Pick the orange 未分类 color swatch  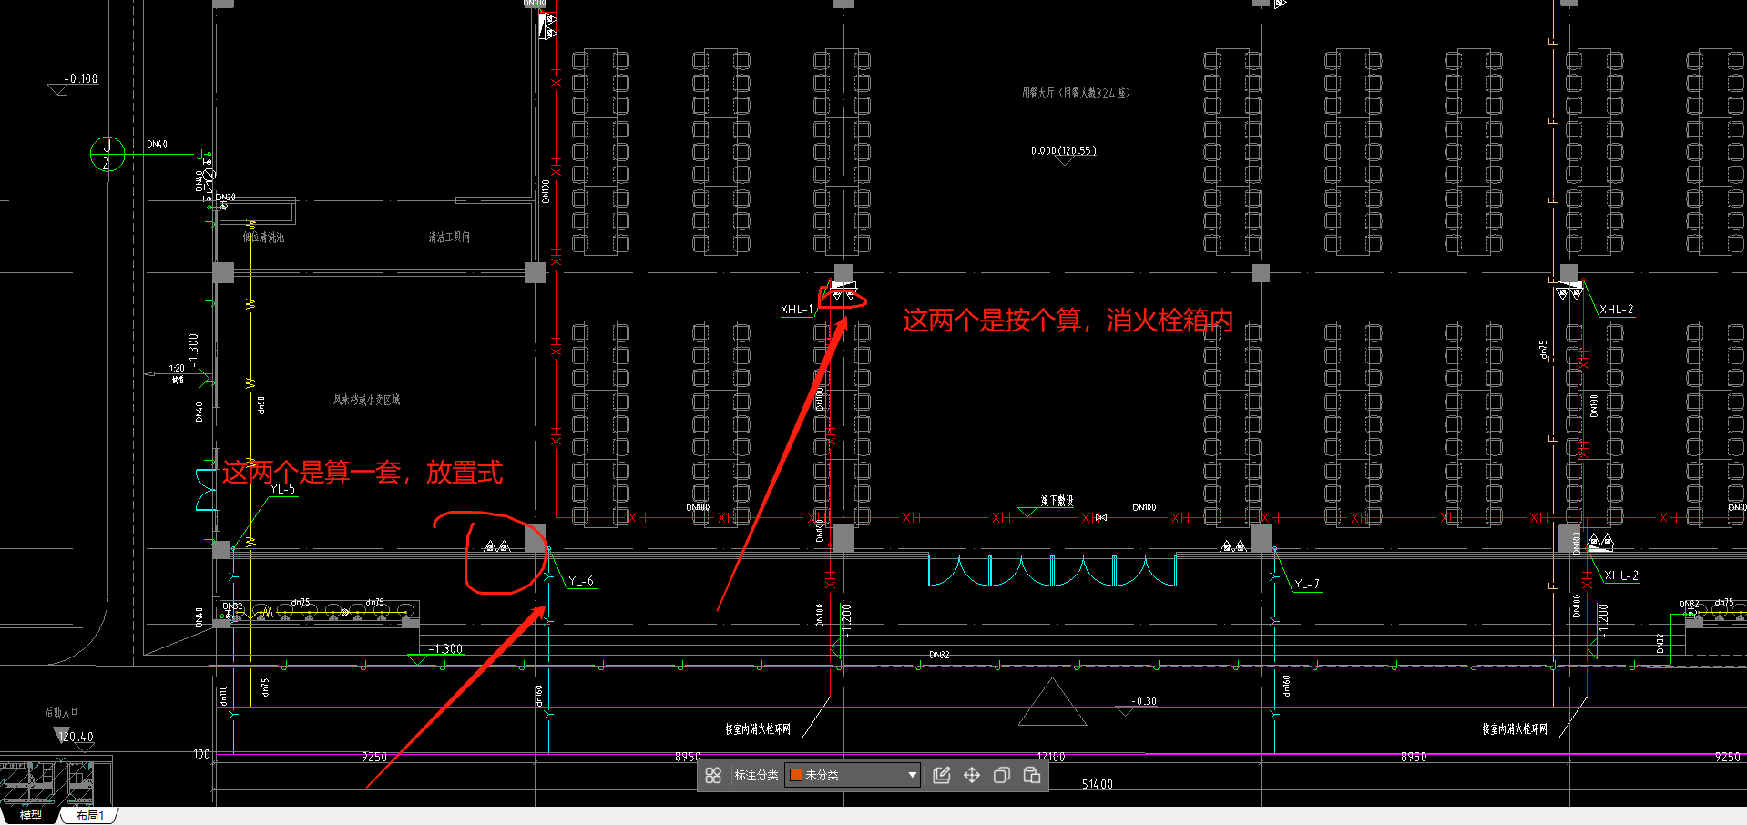(795, 775)
